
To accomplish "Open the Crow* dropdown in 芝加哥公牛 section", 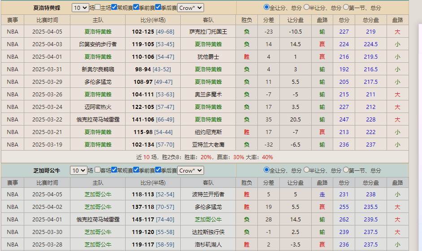I will [191, 171].
